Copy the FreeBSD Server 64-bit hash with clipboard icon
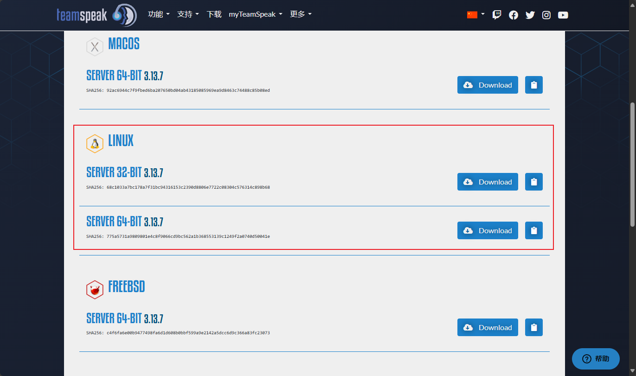This screenshot has width=636, height=376. (x=534, y=327)
